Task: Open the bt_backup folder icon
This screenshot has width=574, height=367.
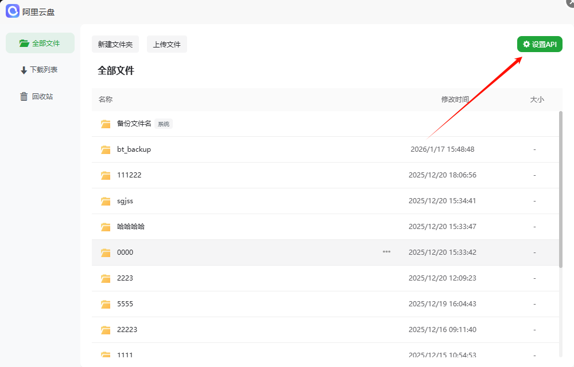Action: pos(106,149)
